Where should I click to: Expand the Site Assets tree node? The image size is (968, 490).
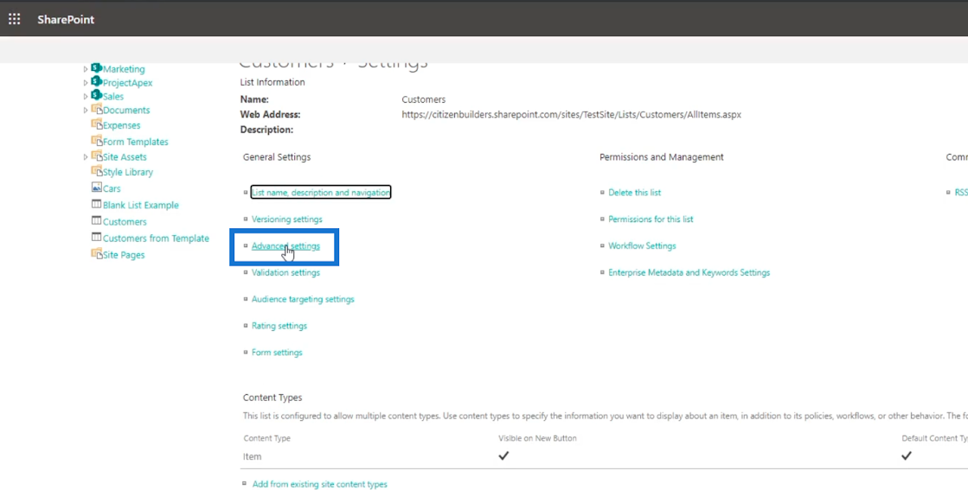coord(86,157)
